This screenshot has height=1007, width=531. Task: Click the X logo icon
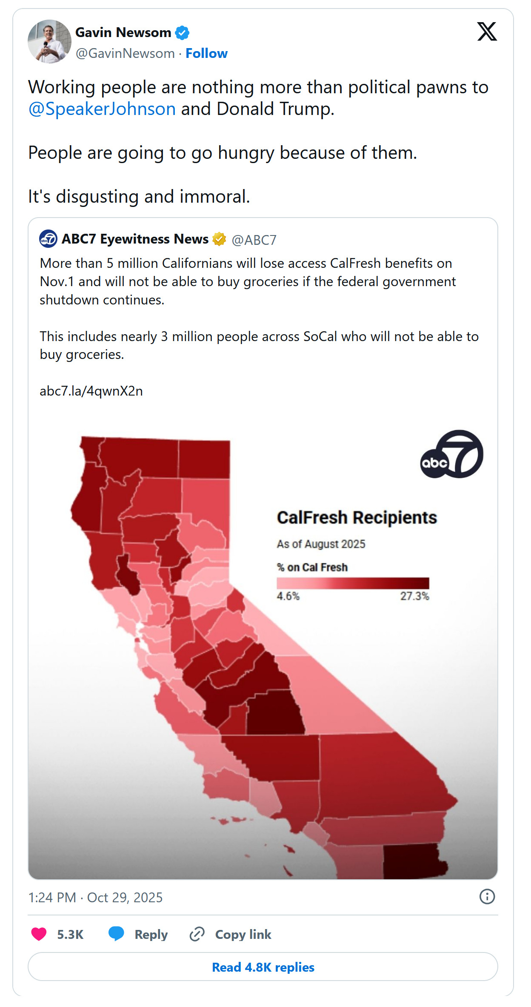[x=487, y=32]
